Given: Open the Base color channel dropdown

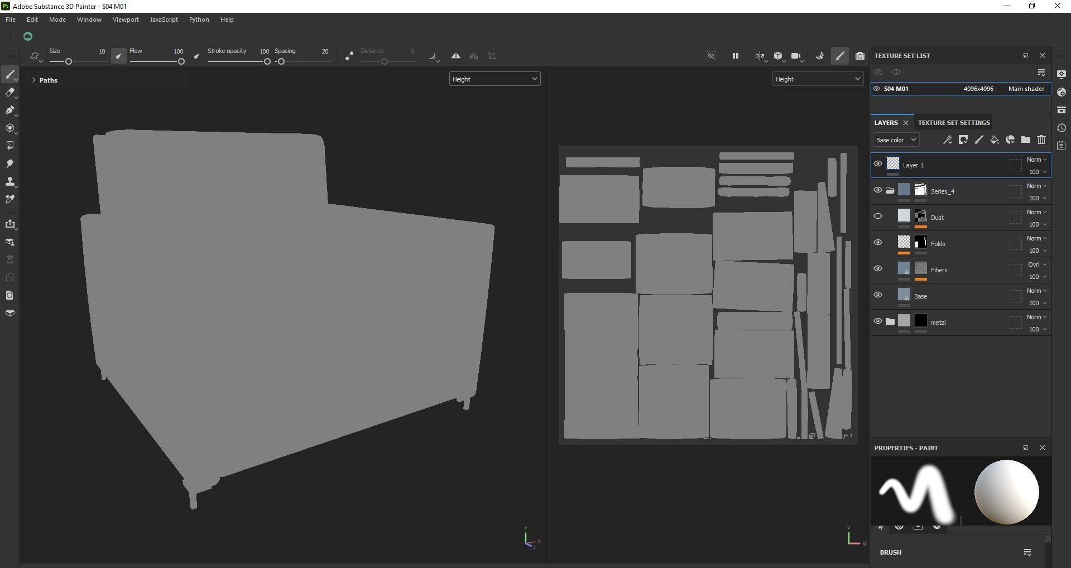Looking at the screenshot, I should (896, 140).
